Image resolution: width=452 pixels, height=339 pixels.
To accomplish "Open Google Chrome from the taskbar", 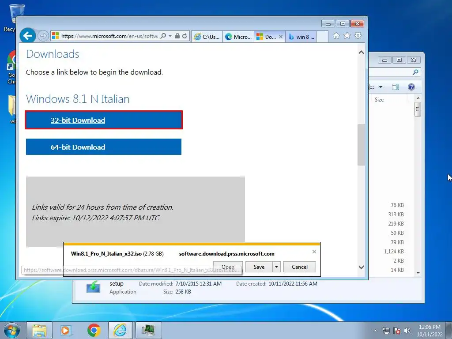I will coord(94,330).
